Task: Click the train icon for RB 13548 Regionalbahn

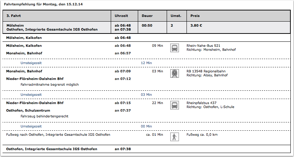Action: coord(174,73)
